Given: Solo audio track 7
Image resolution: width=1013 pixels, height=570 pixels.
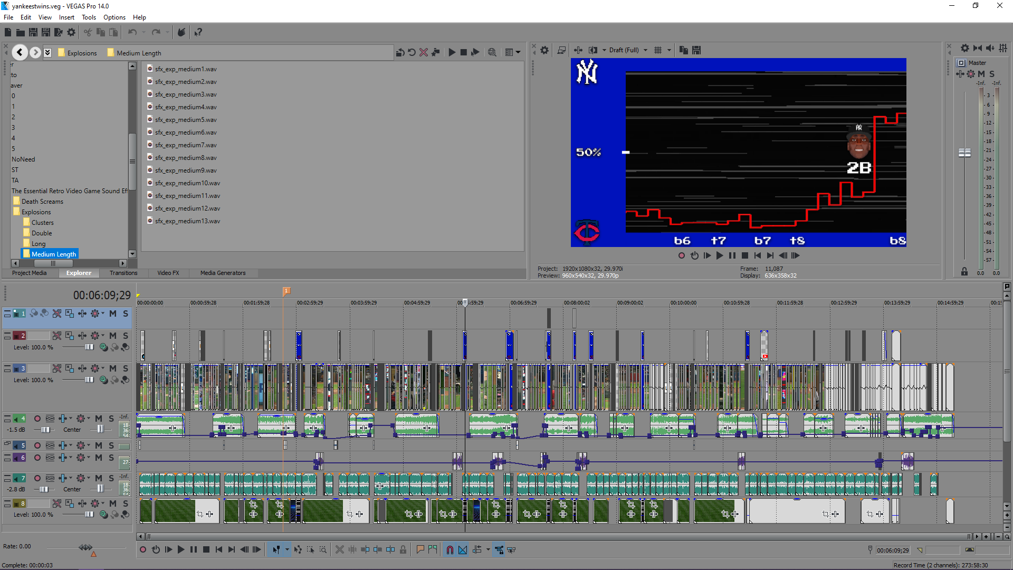Looking at the screenshot, I should 111,478.
